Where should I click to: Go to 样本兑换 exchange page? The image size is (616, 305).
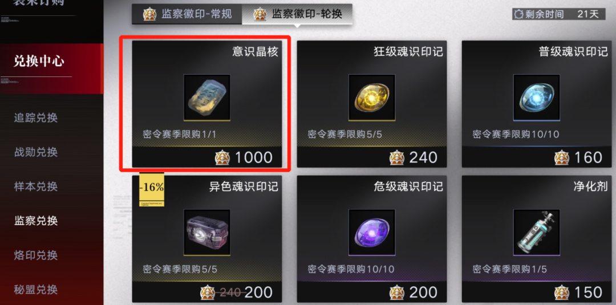click(x=36, y=186)
